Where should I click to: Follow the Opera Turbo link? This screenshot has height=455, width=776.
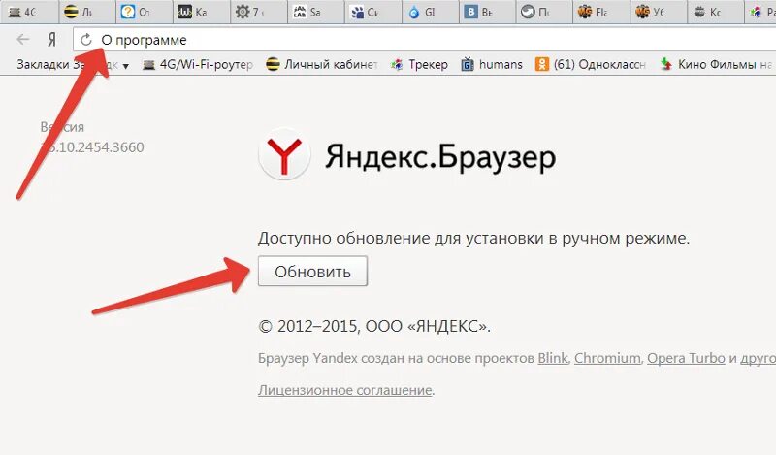686,358
